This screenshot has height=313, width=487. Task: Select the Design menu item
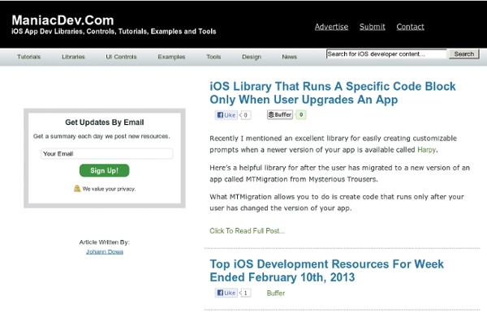click(252, 57)
